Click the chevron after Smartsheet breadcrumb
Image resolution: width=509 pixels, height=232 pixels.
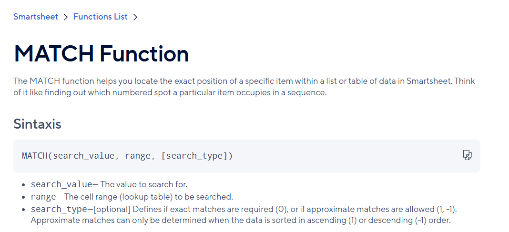66,17
